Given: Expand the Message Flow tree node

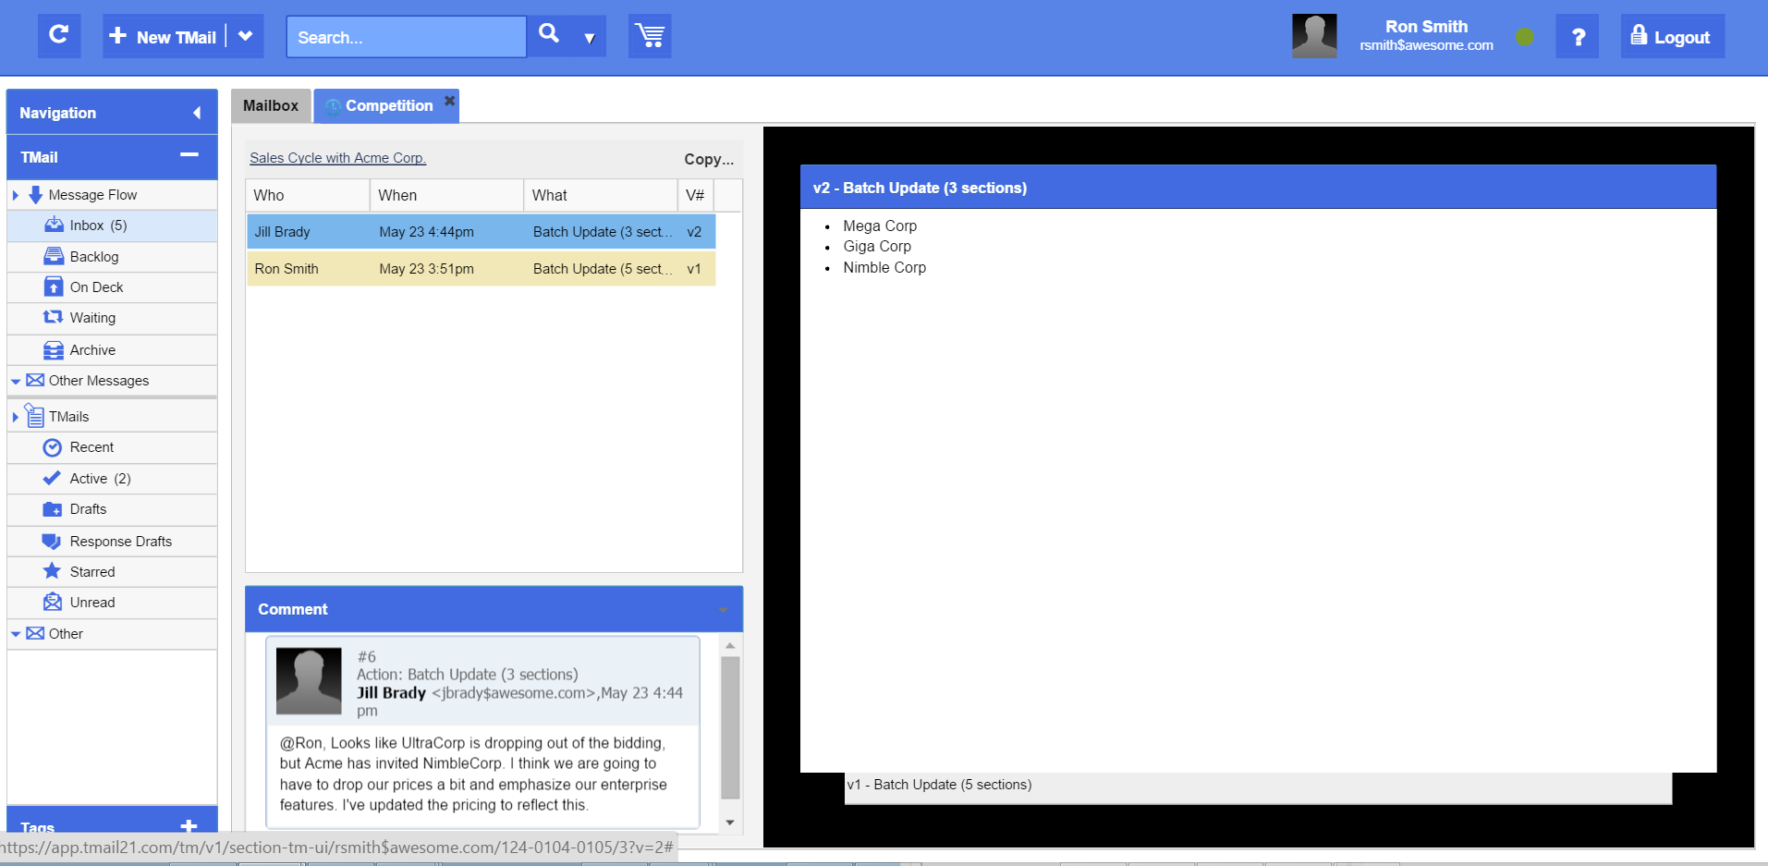Looking at the screenshot, I should [x=16, y=195].
